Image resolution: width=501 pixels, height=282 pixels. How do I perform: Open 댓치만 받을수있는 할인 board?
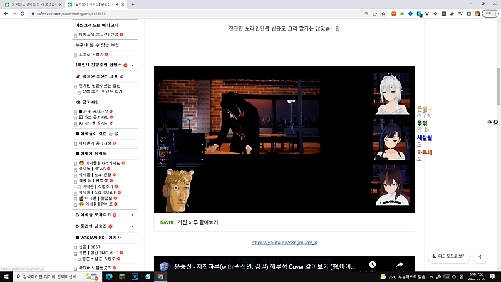(100, 86)
